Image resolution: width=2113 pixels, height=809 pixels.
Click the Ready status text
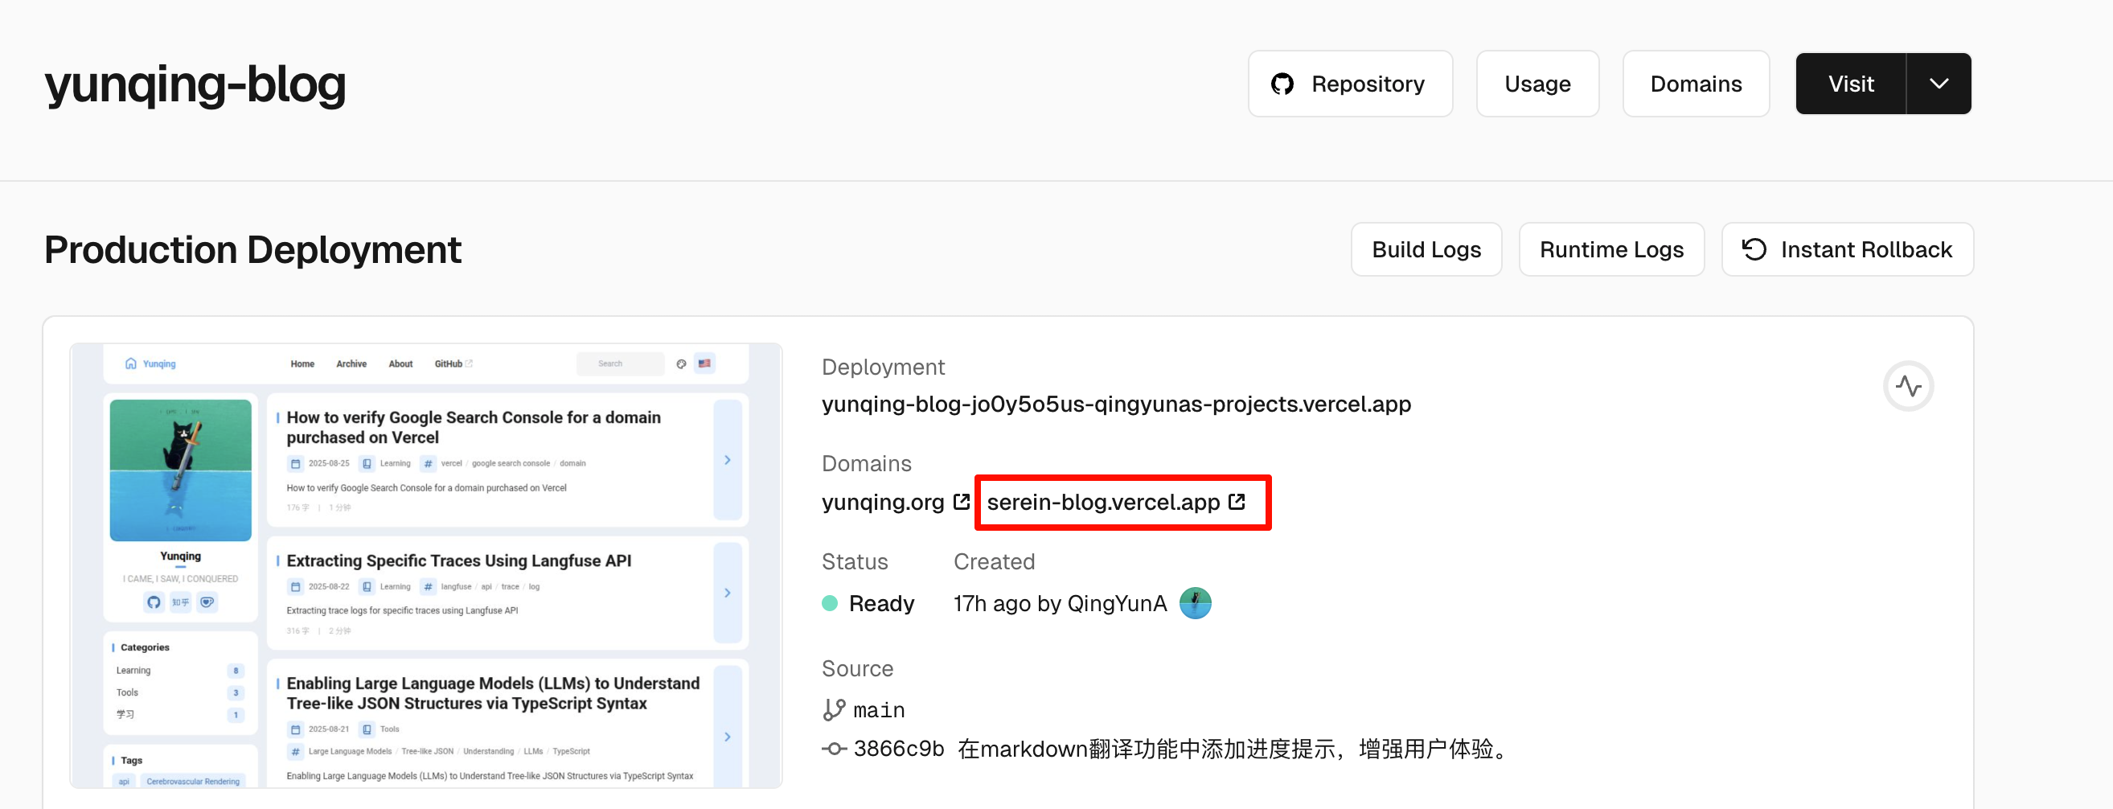(x=881, y=604)
